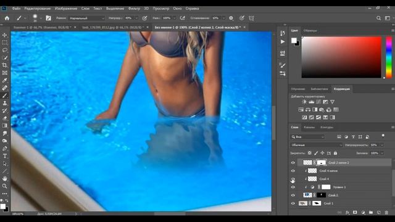Select the Move tool
Image resolution: width=395 pixels, height=222 pixels.
(x=4, y=35)
